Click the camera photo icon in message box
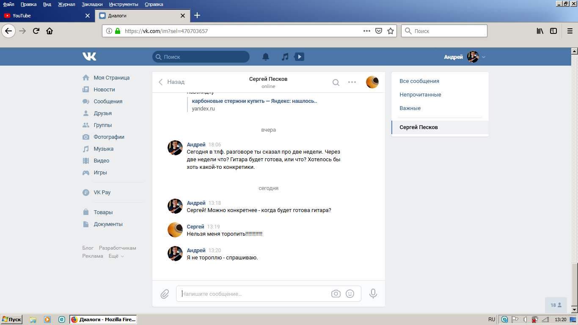The image size is (578, 325). click(x=336, y=294)
